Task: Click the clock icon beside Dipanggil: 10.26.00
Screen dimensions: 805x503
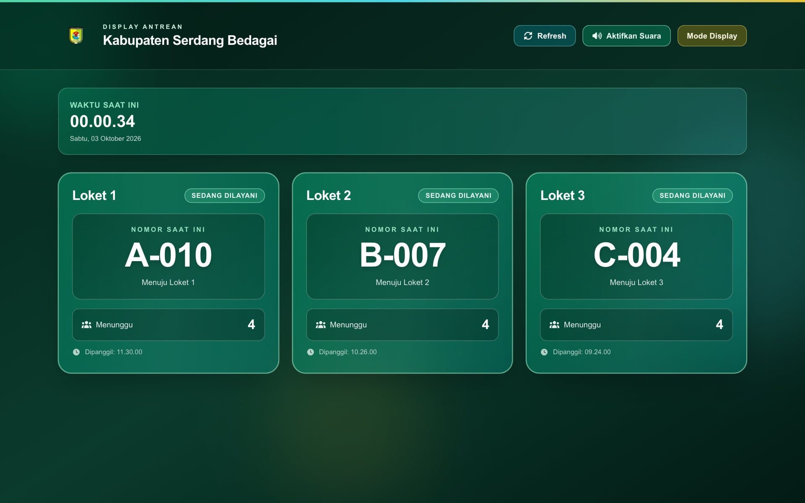Action: pos(310,352)
